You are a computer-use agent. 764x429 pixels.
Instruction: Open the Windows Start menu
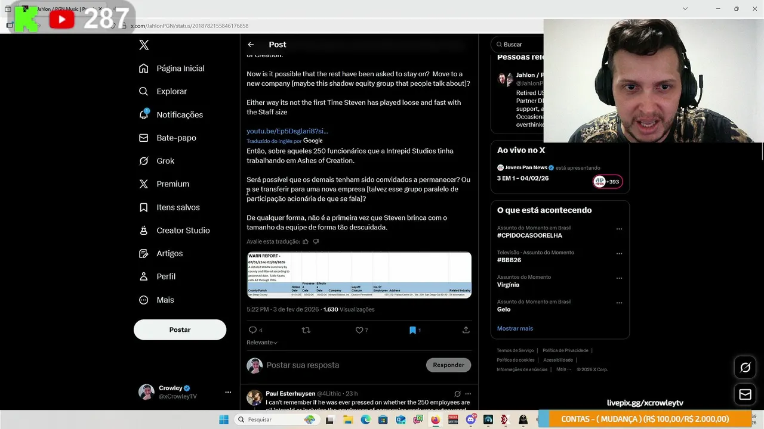224,419
